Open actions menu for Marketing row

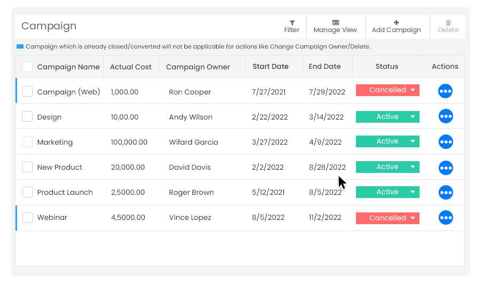coord(445,141)
